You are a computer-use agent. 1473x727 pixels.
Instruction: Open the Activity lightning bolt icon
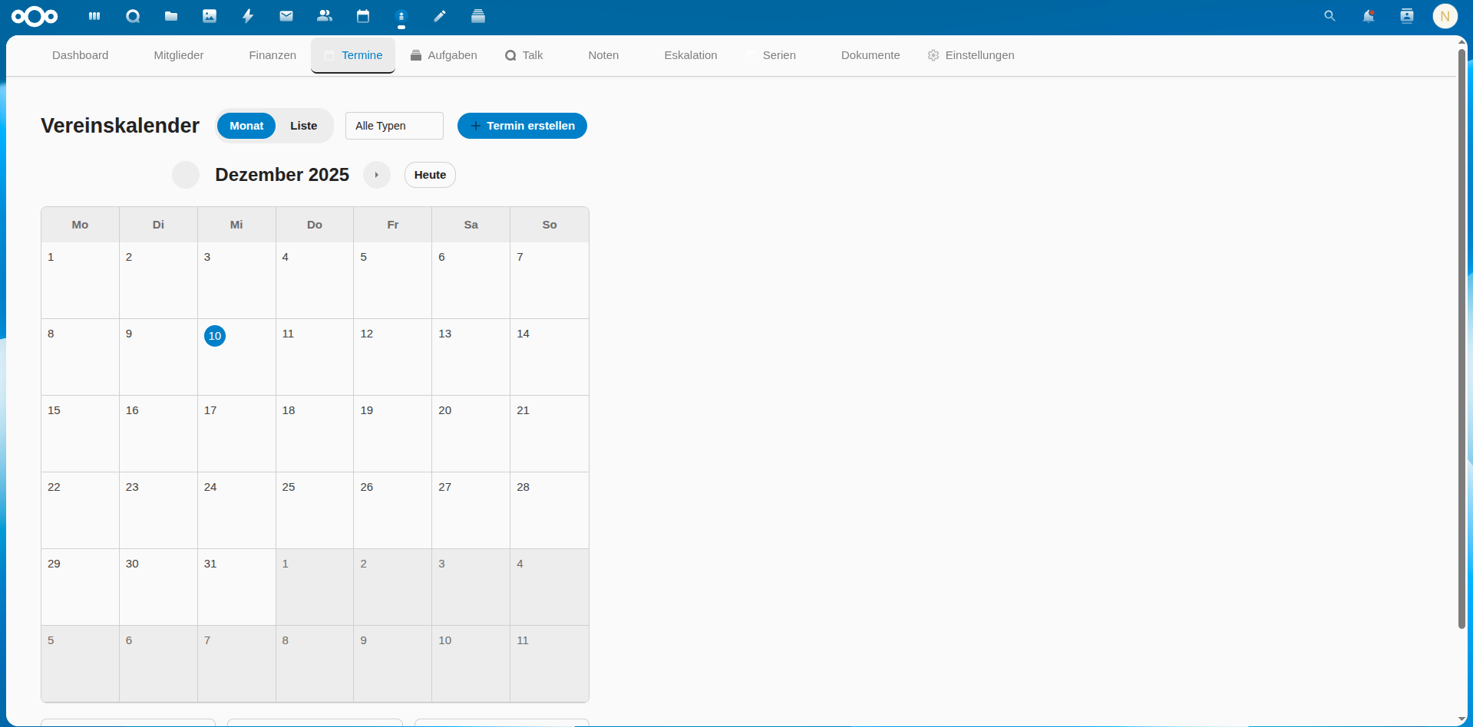(248, 16)
